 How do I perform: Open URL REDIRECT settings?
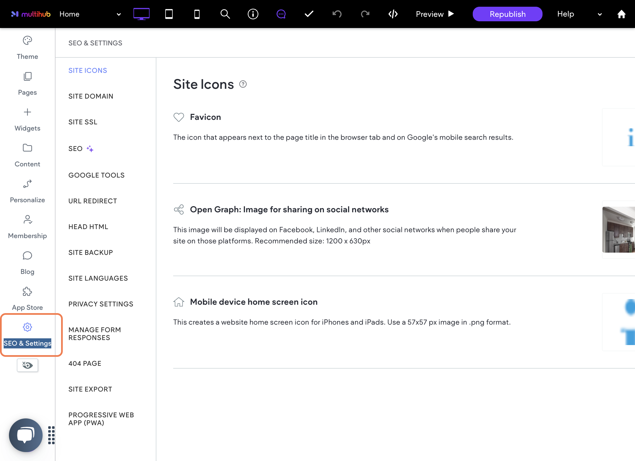point(93,201)
